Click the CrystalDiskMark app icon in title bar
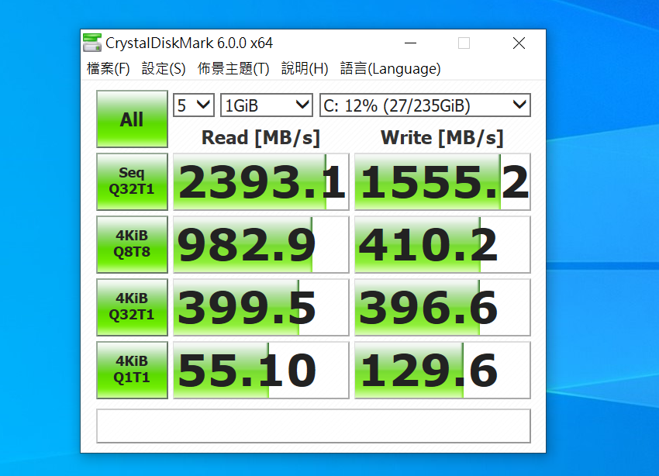The height and width of the screenshot is (476, 659). [x=92, y=43]
